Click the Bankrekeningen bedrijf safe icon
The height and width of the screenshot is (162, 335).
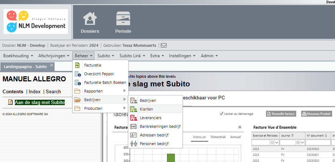133,126
